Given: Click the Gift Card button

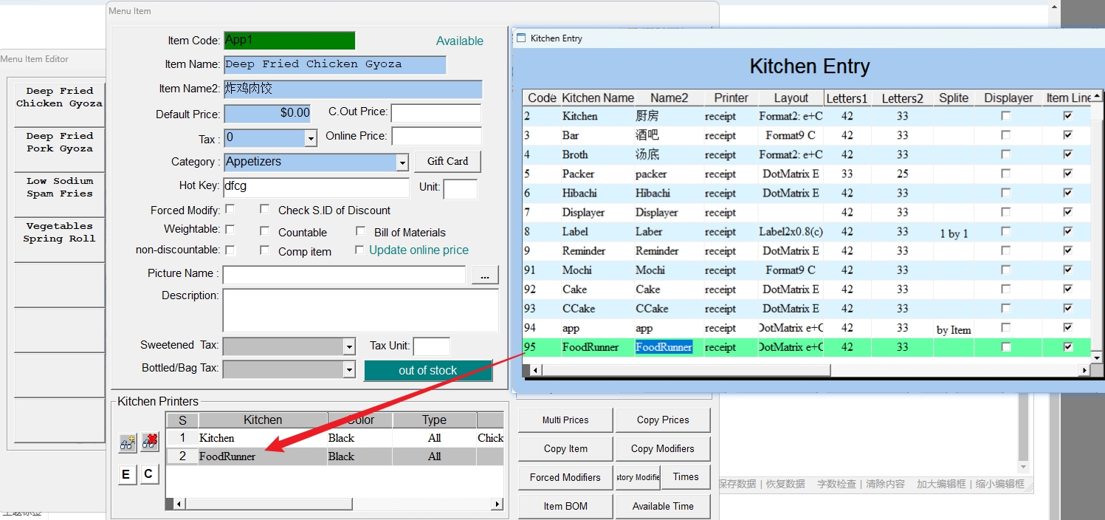Looking at the screenshot, I should (x=447, y=161).
